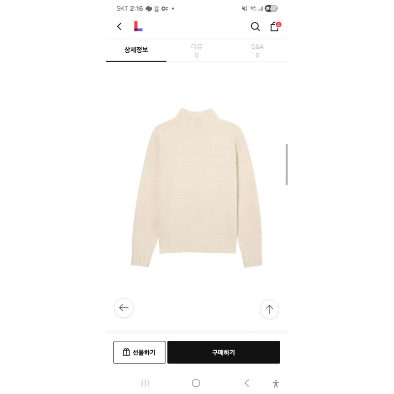Tap the red cart badge count

point(278,24)
